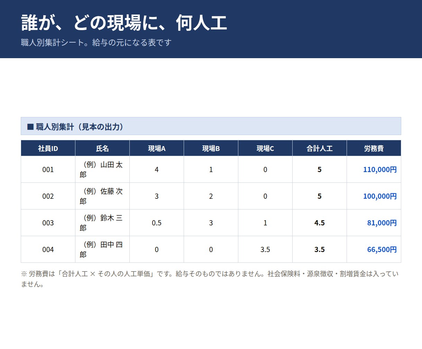Click 合計人工 value 4.5 in row 003
This screenshot has height=349, width=422.
320,223
